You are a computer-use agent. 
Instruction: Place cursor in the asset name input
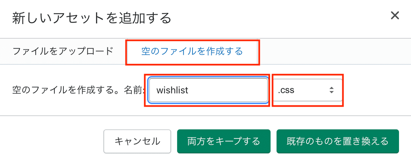click(208, 90)
